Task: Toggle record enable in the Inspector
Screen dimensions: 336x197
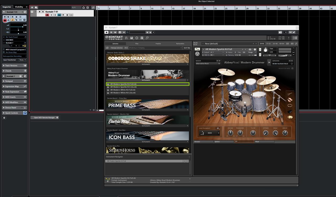Action: [5, 20]
